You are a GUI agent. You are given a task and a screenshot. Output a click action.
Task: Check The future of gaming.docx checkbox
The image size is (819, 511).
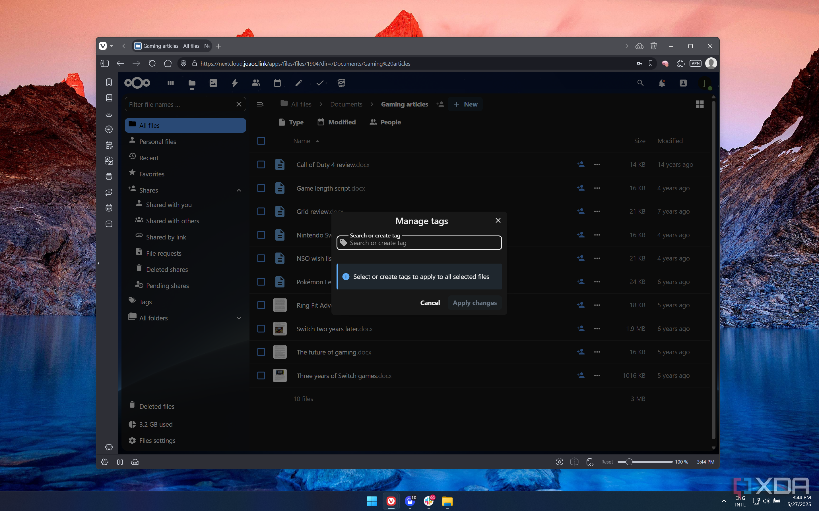261,352
